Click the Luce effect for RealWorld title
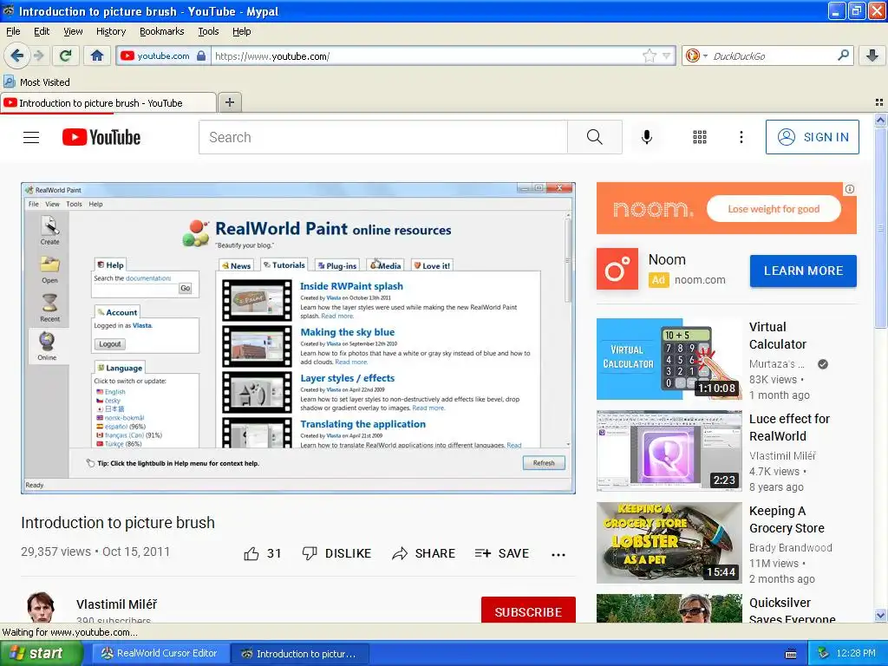 point(789,427)
